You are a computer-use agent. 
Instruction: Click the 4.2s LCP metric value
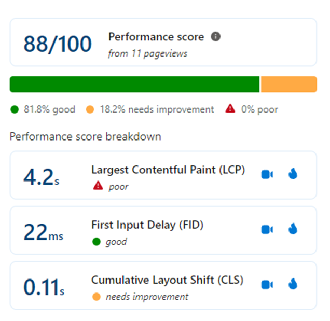(42, 177)
